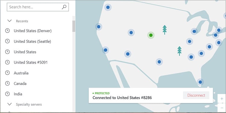Click the Connected to United States #8286 status text
The width and height of the screenshot is (226, 113).
coord(122,98)
